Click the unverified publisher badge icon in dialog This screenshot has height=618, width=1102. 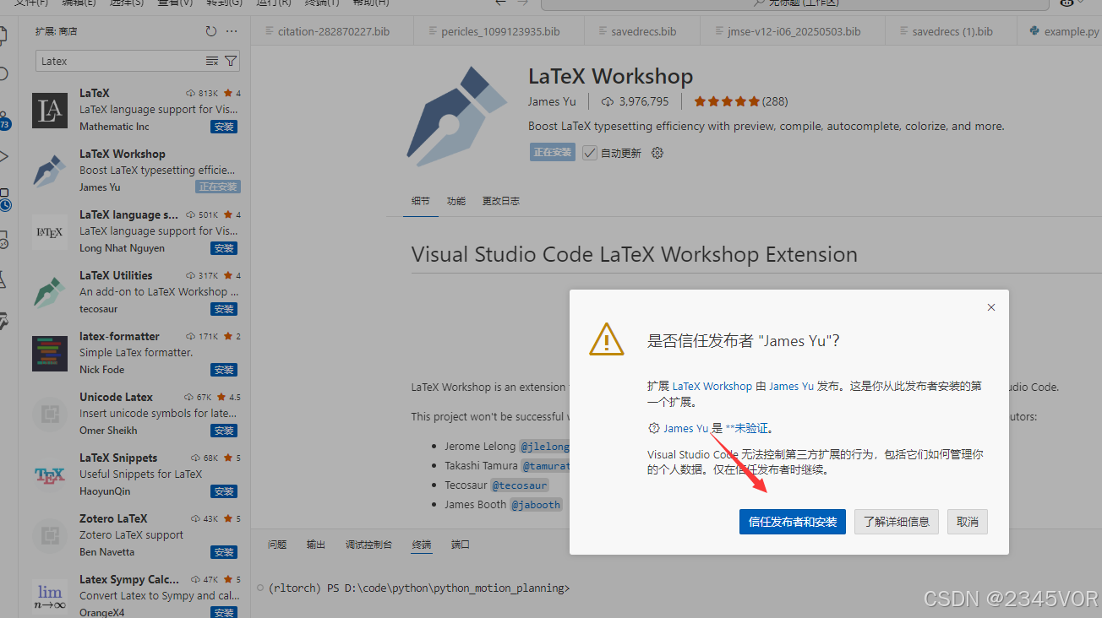(x=653, y=428)
